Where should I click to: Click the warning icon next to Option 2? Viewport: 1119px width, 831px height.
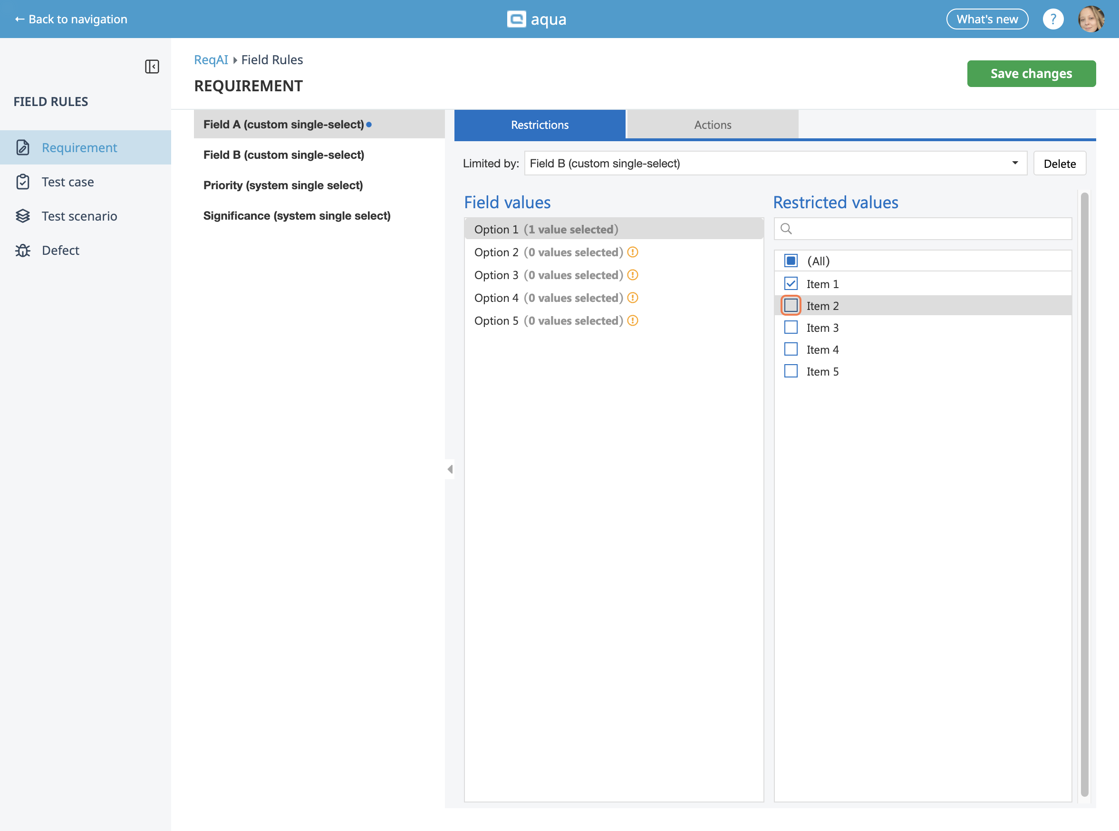click(633, 252)
